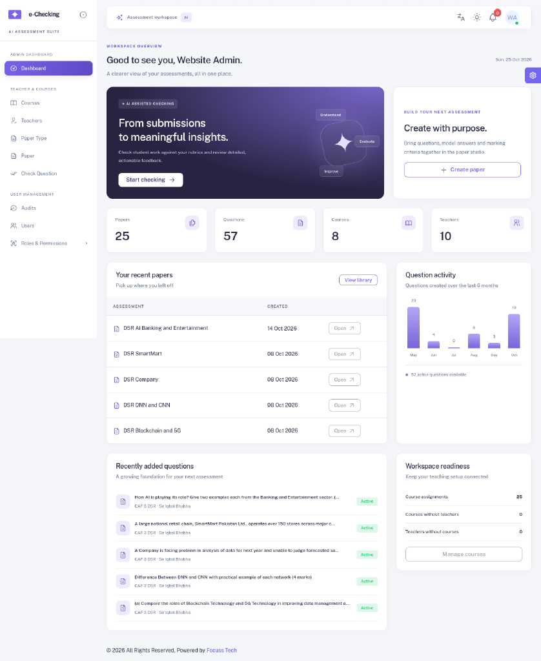The image size is (541, 661).
Task: Click document icon of Blockchain question row
Action: [123, 608]
